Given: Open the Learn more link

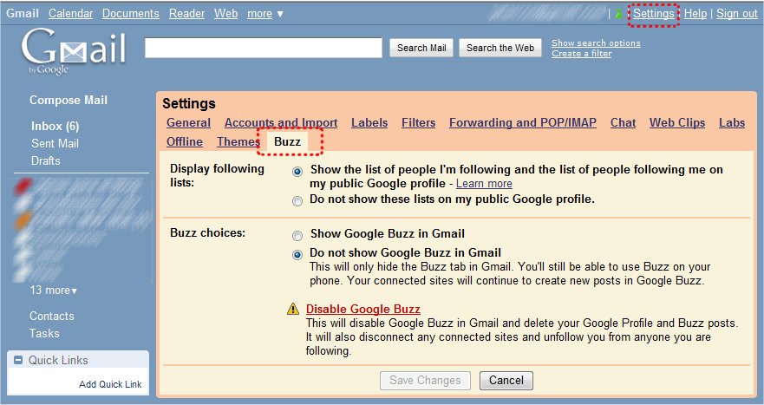Looking at the screenshot, I should 484,184.
